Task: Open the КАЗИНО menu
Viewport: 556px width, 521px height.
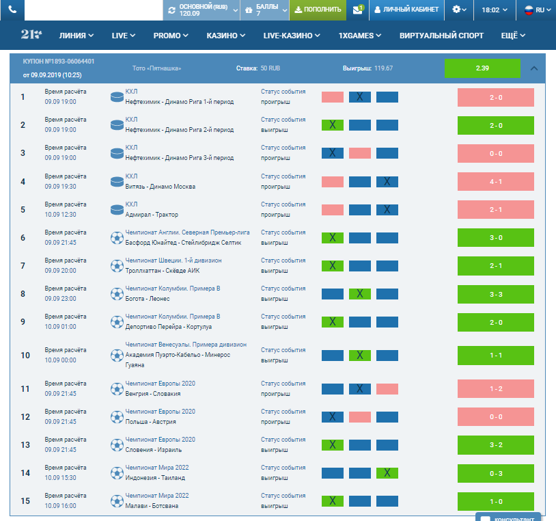Action: point(226,36)
